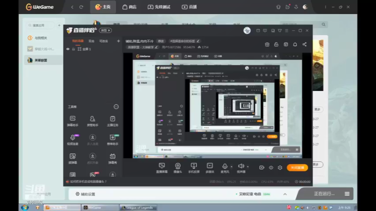
Task: Click the notification bell icon in companion
Action: click(x=295, y=45)
